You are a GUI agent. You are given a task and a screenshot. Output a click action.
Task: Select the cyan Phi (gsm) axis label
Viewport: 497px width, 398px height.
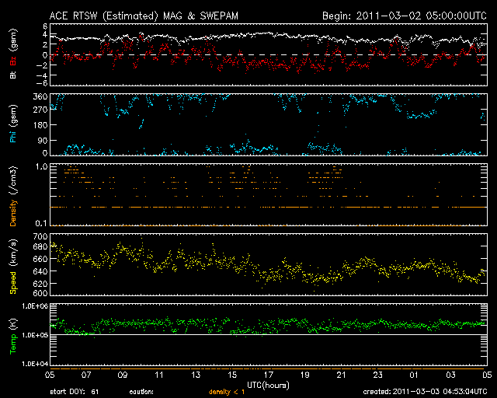12,125
